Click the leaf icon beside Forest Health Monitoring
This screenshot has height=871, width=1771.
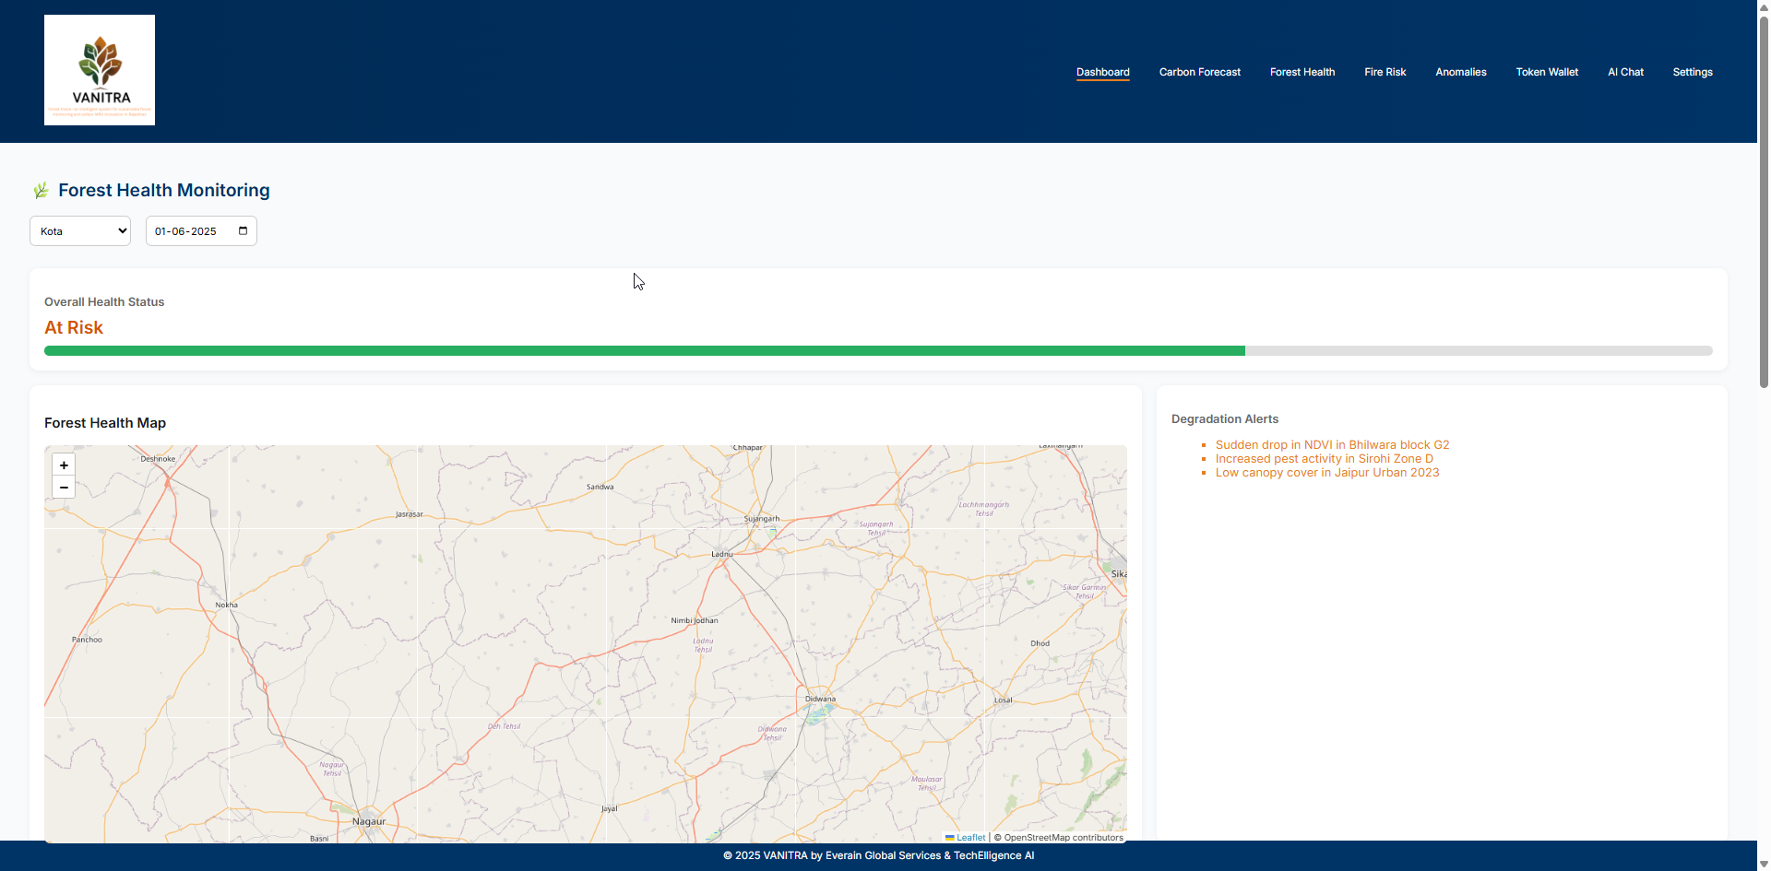(x=41, y=191)
